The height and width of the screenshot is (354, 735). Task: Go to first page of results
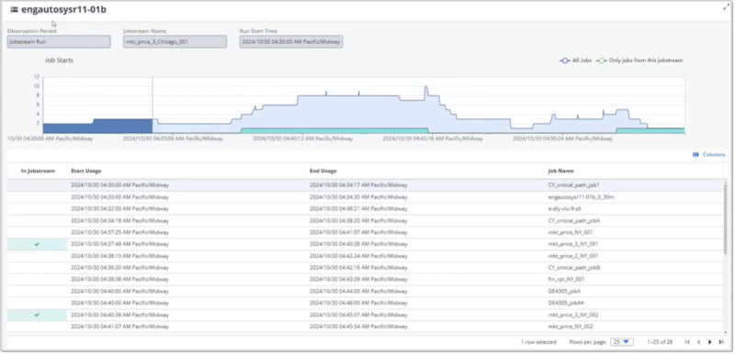(x=686, y=342)
